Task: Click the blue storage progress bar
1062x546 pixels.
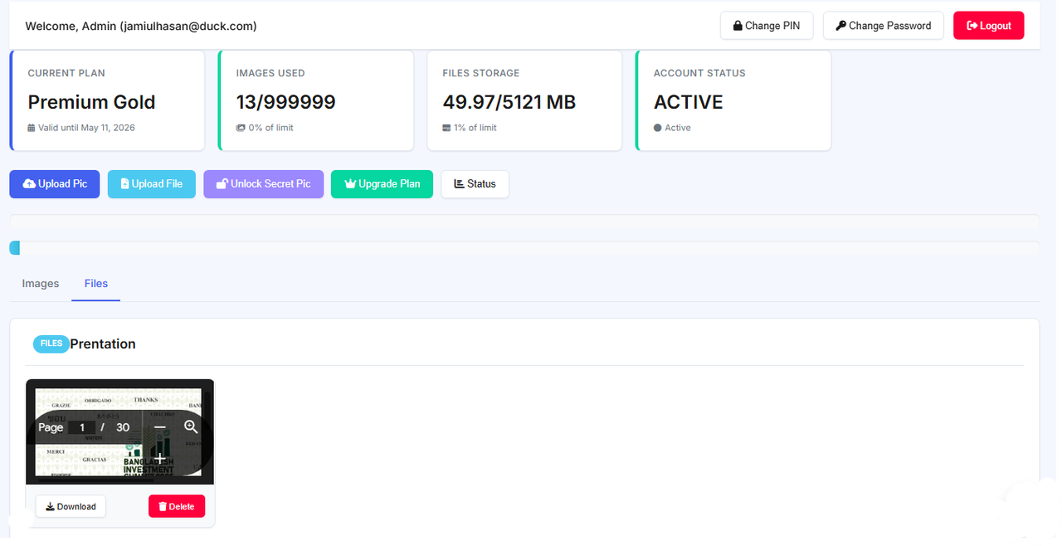Action: click(14, 248)
